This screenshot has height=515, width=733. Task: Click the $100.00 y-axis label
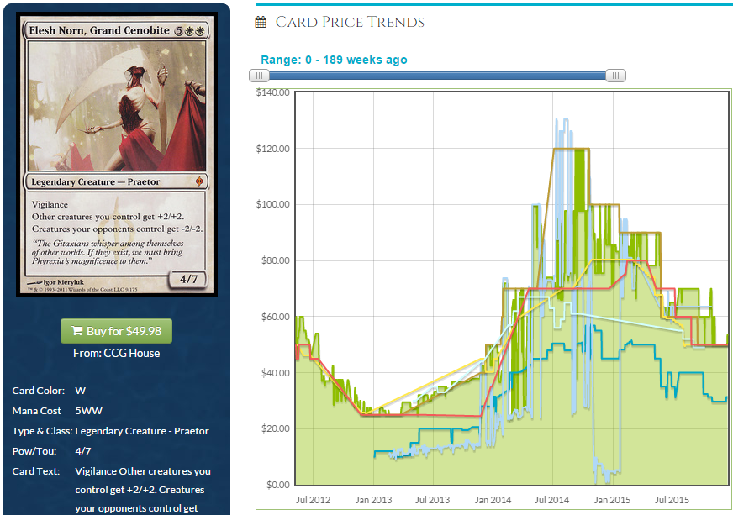pos(273,204)
